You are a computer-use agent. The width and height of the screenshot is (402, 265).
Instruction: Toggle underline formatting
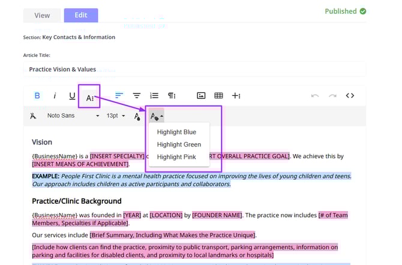tap(73, 96)
